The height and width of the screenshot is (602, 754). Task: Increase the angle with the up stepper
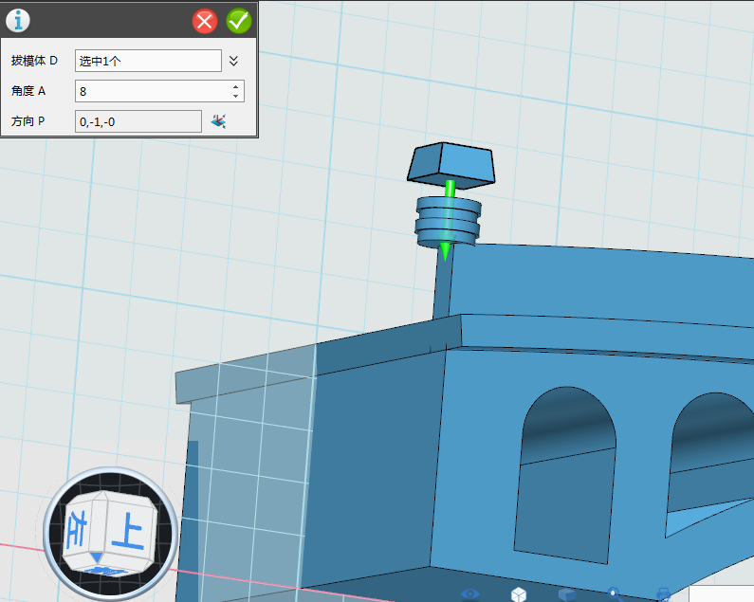click(x=236, y=86)
